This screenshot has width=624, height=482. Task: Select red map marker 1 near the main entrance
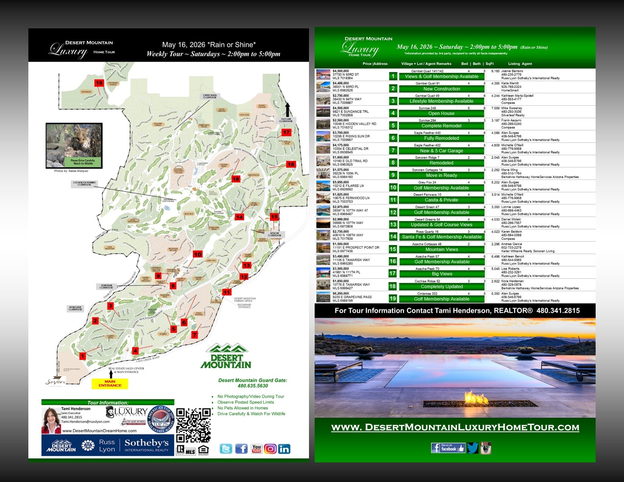(x=82, y=356)
